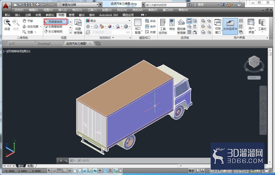Screen dimensions: 275x175
Task: Click the customize wrench icon in command line
Action: click(66, 160)
